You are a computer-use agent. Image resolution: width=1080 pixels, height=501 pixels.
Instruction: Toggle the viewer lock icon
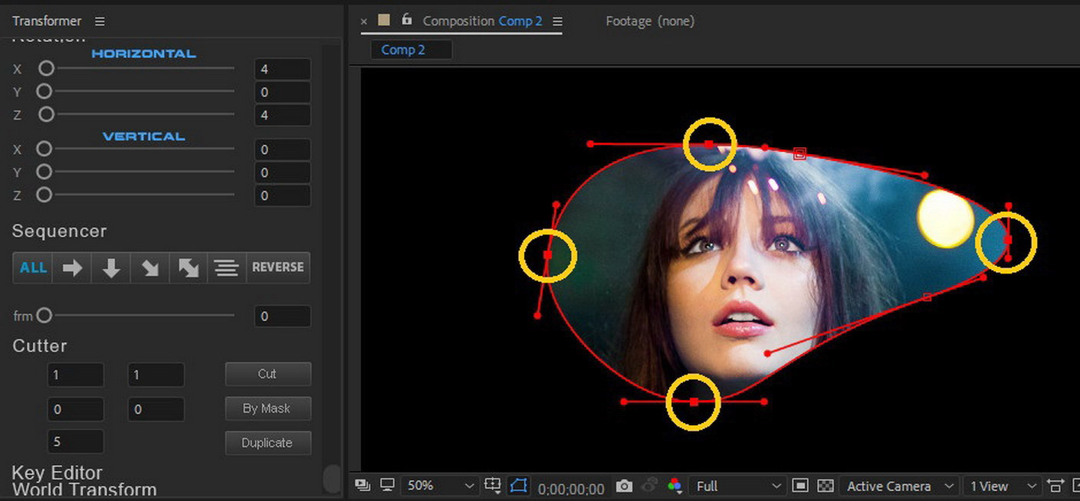406,20
